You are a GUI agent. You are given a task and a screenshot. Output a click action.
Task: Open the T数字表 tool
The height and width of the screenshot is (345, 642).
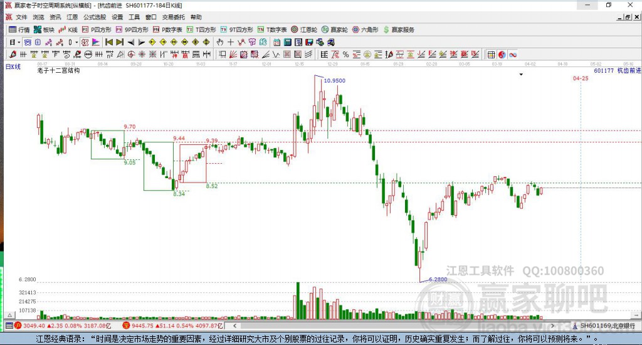pos(272,29)
